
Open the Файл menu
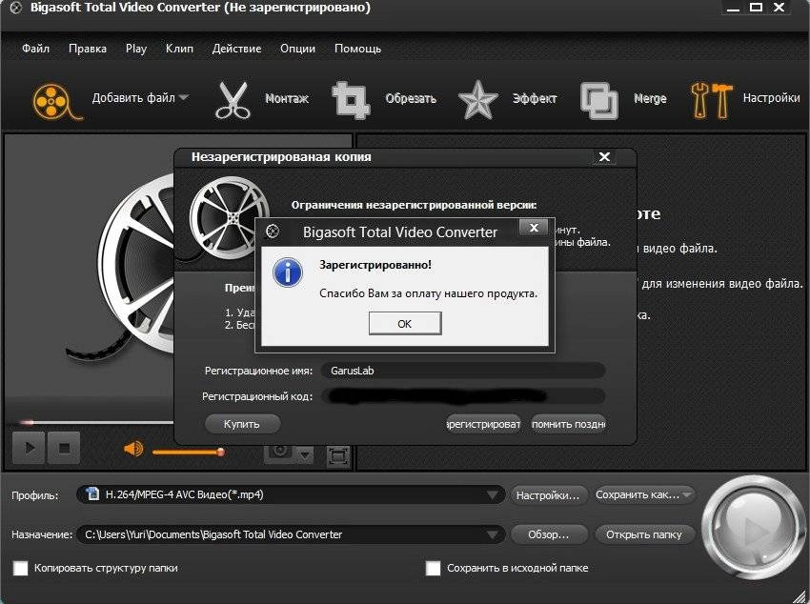(x=35, y=49)
